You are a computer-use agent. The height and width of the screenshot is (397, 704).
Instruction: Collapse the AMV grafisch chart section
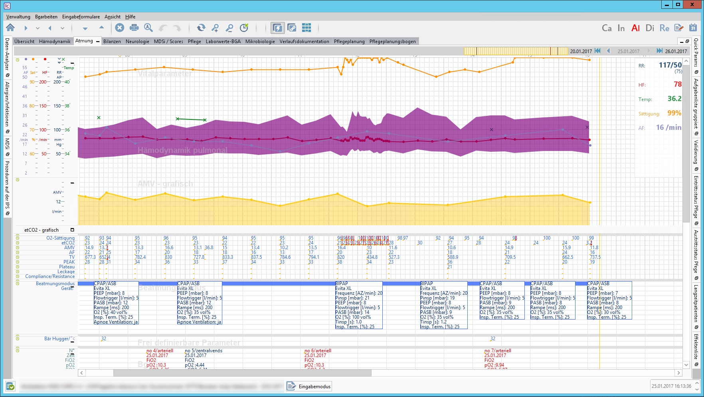pos(72,183)
